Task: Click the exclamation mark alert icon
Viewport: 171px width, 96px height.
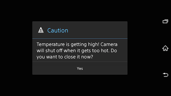Action: click(41, 30)
